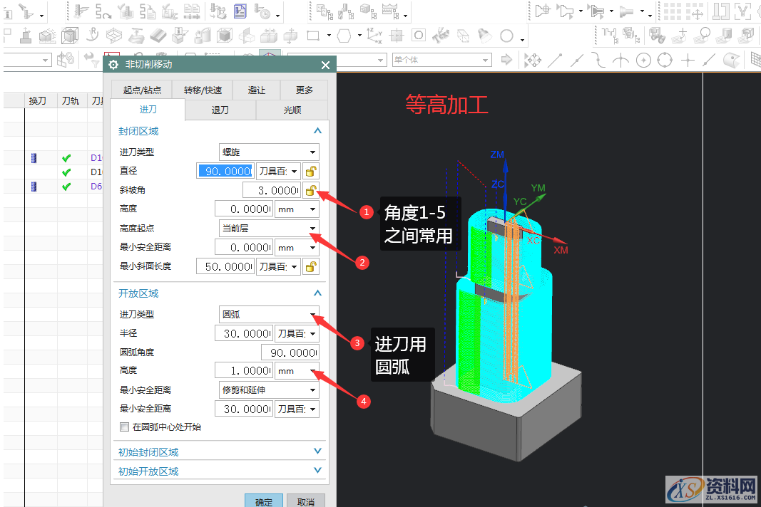This screenshot has height=507, width=761.
Task: Click the 确定 button
Action: point(263,501)
